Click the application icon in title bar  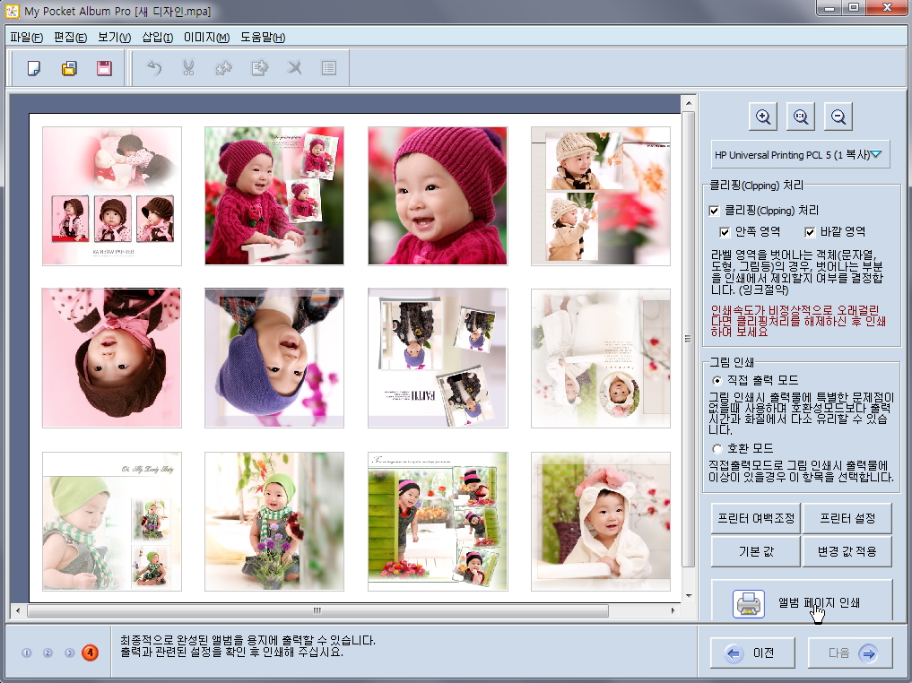coord(12,11)
